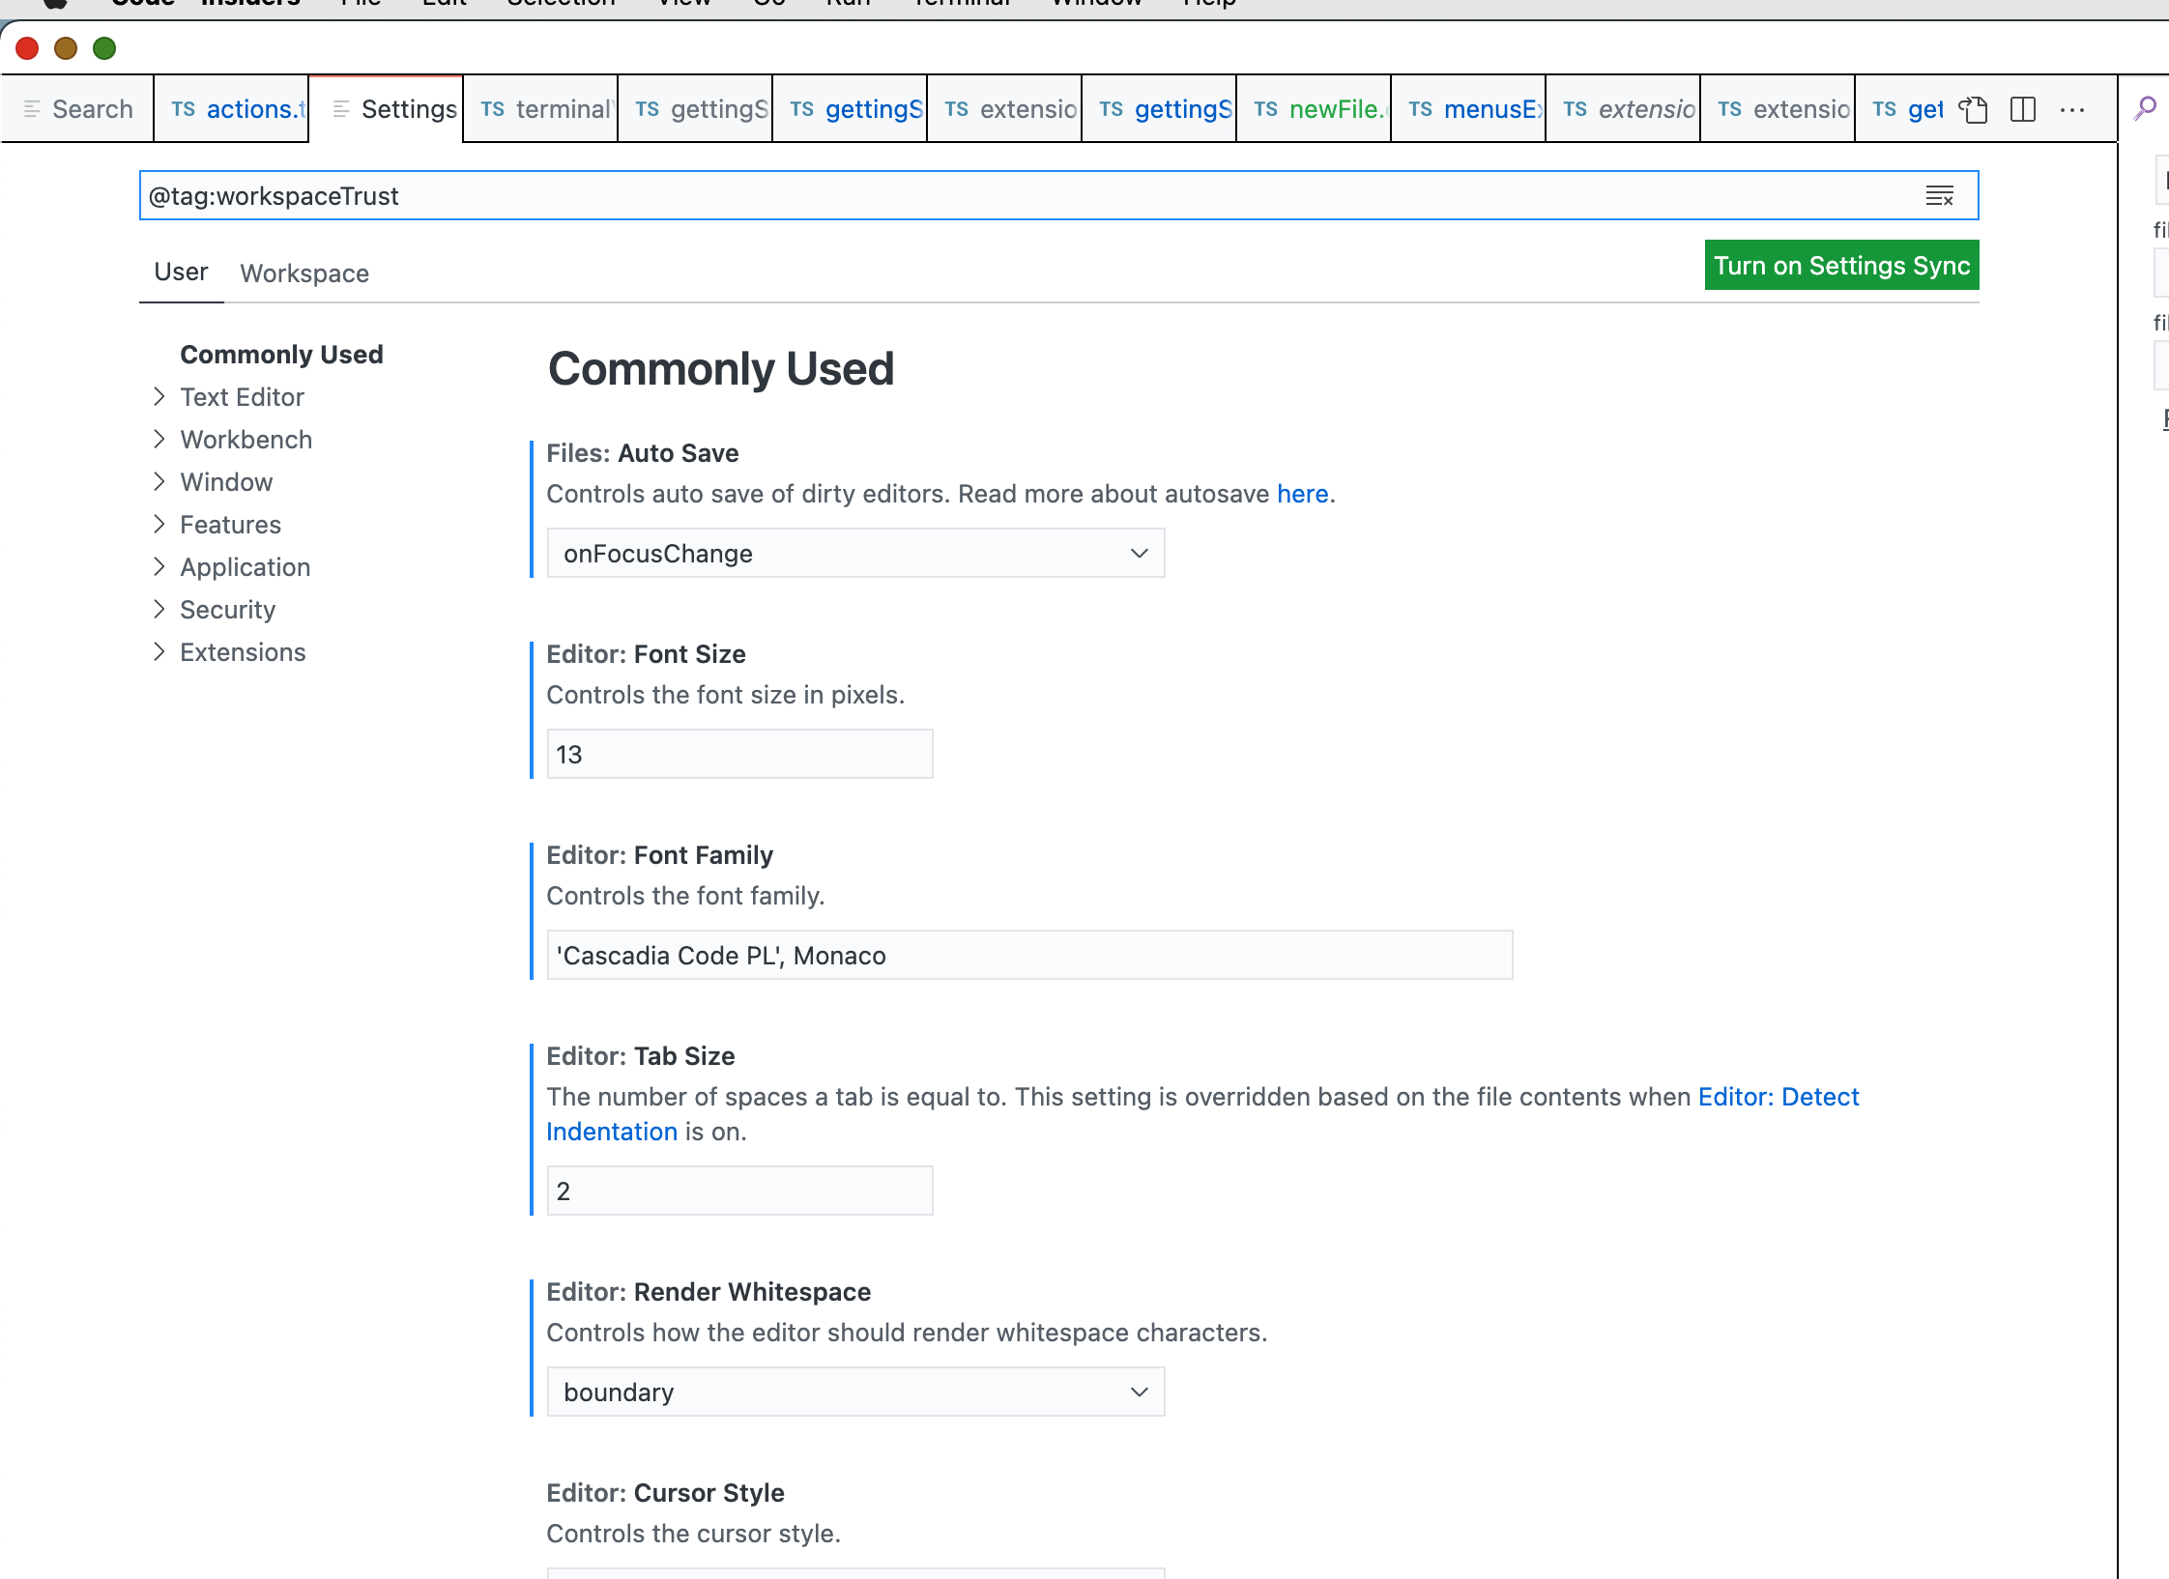Clear the settings search input
Image resolution: width=2169 pixels, height=1579 pixels.
[x=1939, y=196]
